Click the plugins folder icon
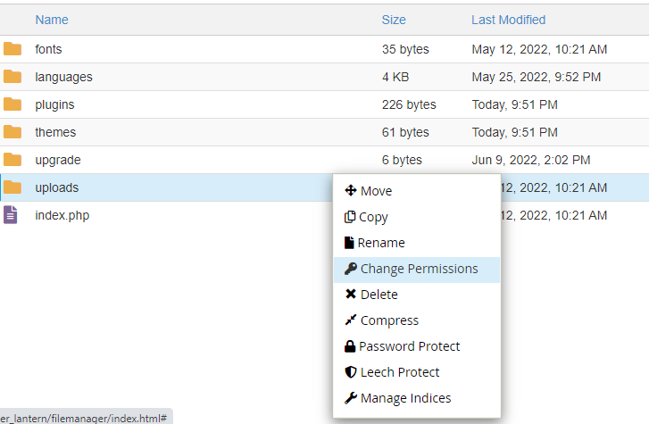 click(12, 104)
